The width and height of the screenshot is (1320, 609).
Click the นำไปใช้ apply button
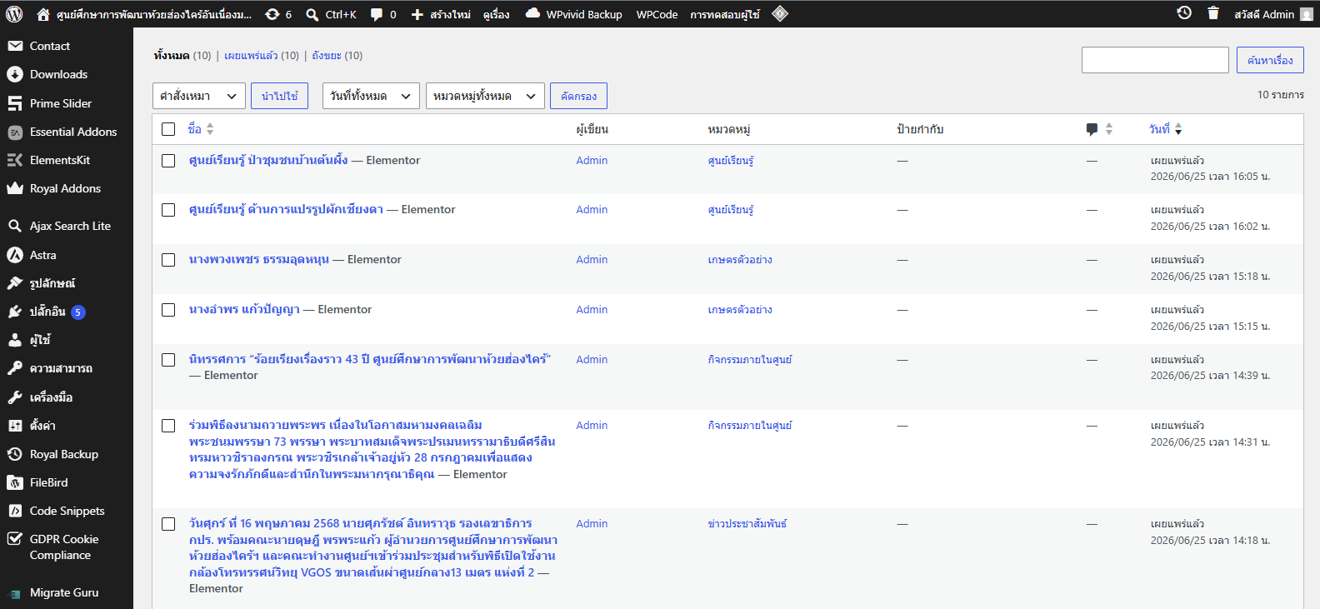280,96
